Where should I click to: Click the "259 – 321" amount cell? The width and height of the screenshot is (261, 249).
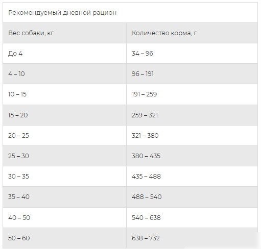click(145, 115)
